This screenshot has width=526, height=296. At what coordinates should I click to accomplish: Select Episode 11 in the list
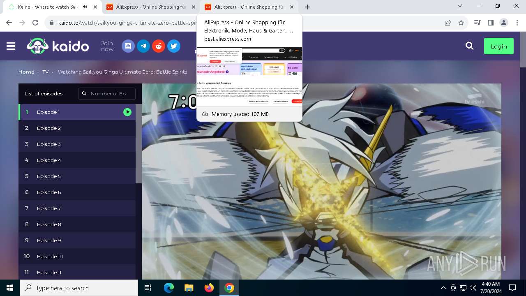click(x=77, y=272)
